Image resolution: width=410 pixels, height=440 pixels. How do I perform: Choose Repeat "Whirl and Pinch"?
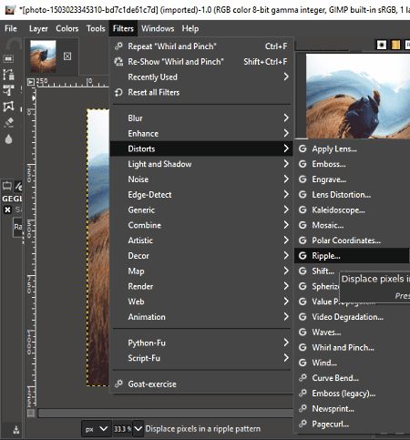[201, 46]
